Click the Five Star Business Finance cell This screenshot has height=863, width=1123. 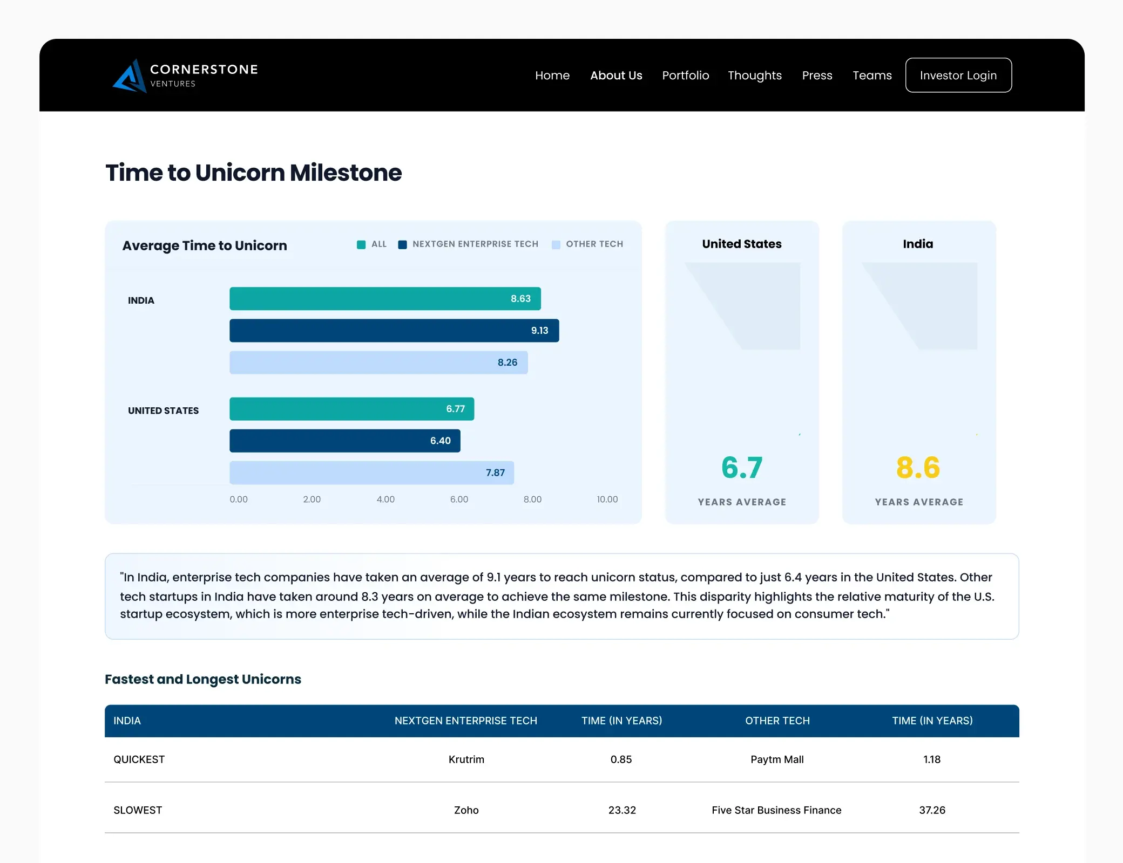click(776, 810)
